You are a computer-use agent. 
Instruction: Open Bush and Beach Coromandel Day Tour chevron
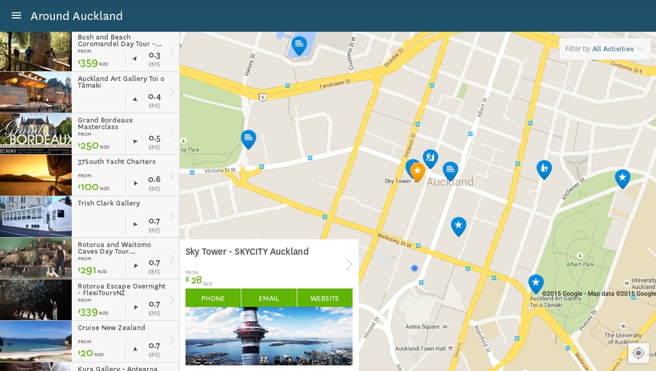click(x=171, y=51)
